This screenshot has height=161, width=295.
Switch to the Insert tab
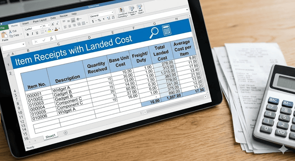pos(26,23)
